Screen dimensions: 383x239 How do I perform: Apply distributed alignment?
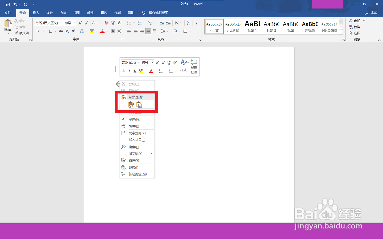pos(155,31)
